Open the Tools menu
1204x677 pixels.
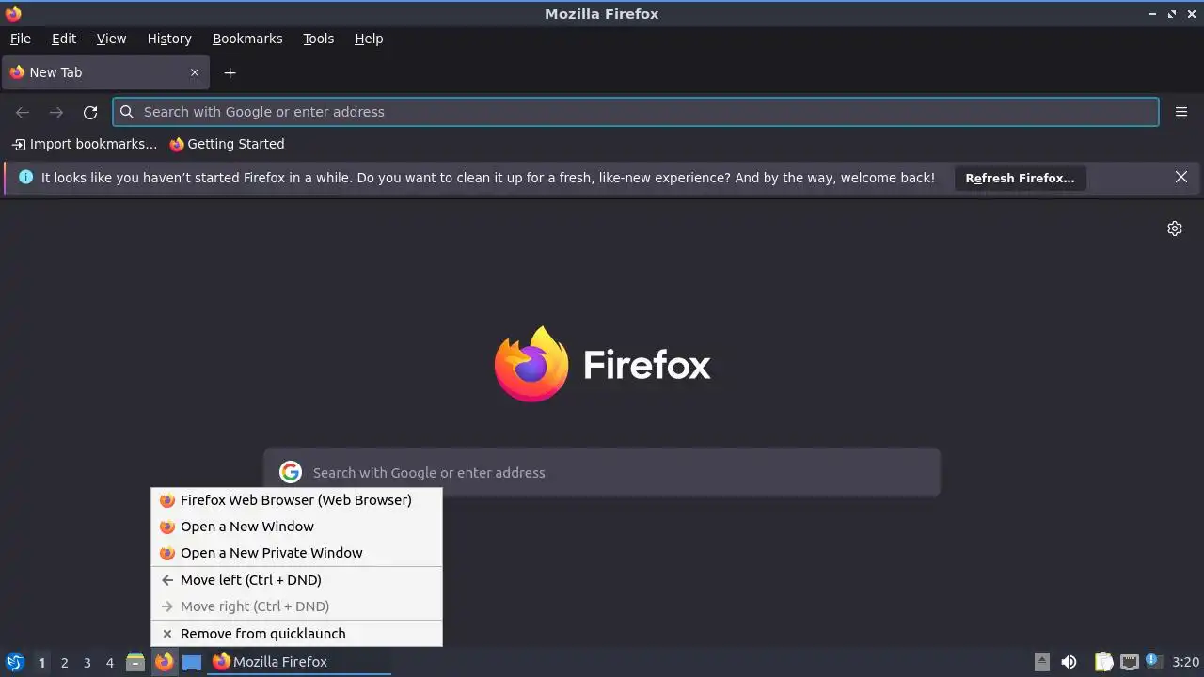click(318, 39)
